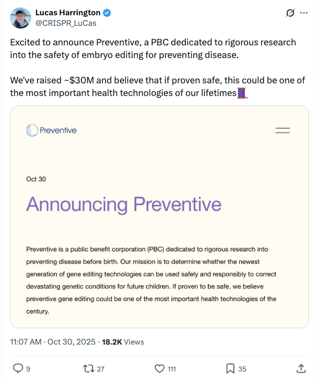319x381 pixels.
Task: Click the thread spool emoji
Action: point(242,93)
